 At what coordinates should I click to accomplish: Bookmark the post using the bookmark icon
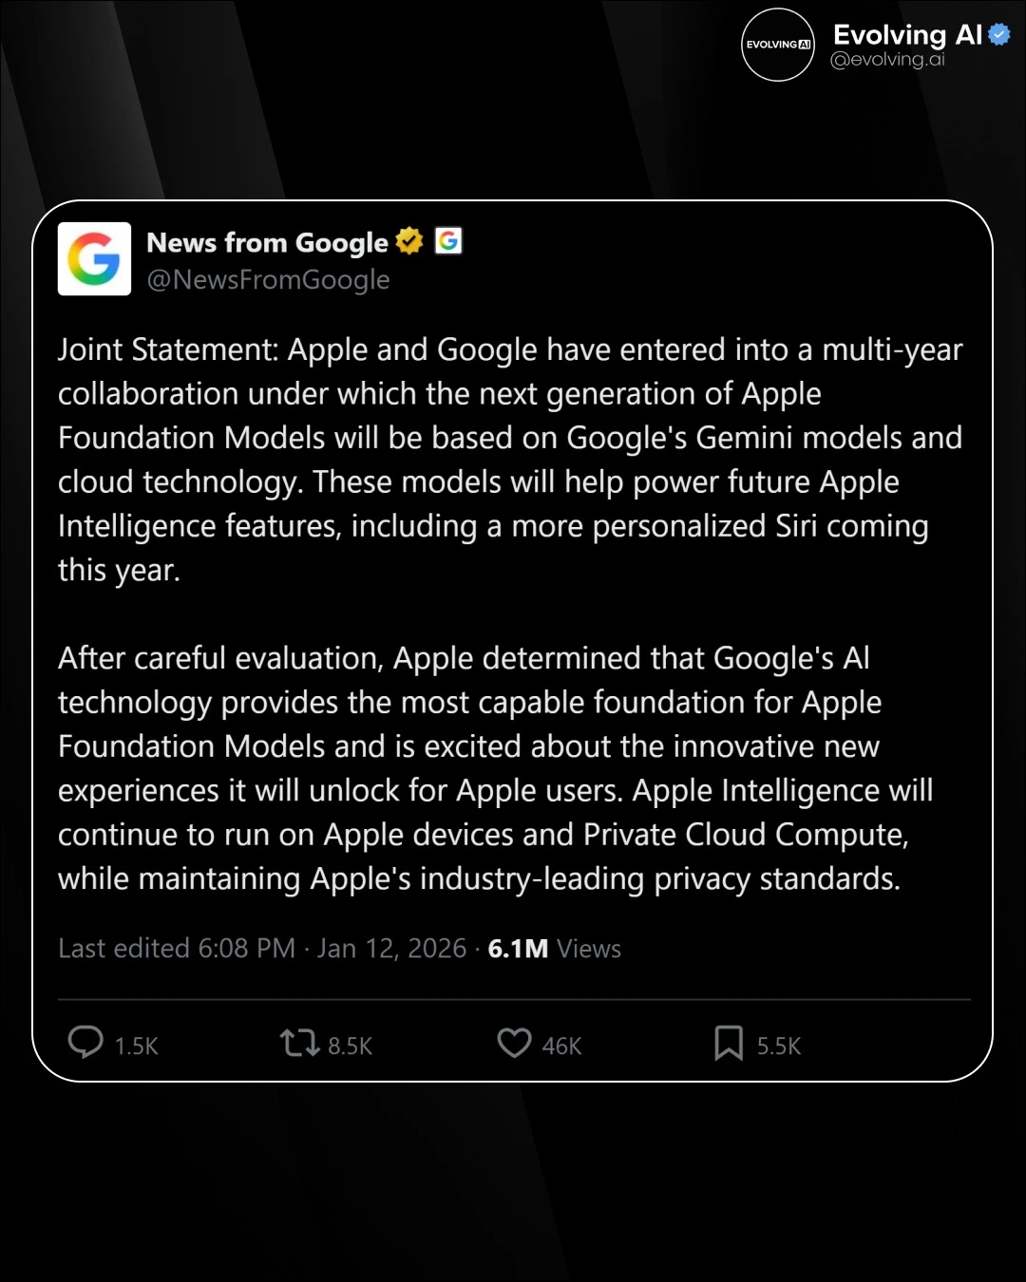tap(729, 1044)
